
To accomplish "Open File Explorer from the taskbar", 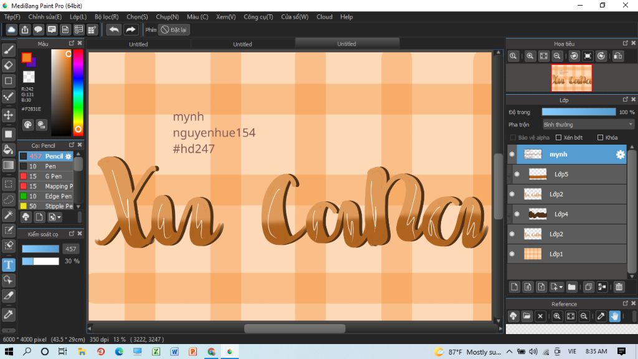I will tap(82, 352).
